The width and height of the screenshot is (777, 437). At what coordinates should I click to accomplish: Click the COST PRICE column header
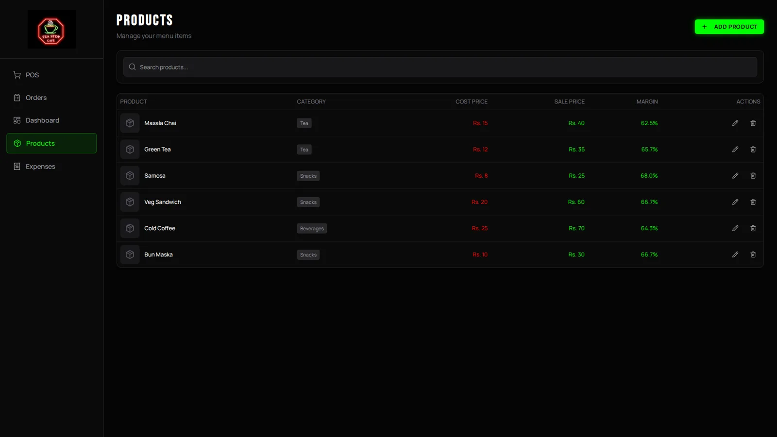pyautogui.click(x=472, y=101)
